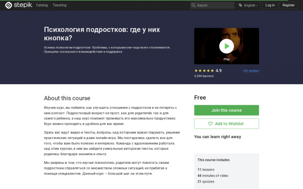Click the 4.9 rating value
Image resolution: width=303 pixels, height=189 pixels.
coord(219,71)
